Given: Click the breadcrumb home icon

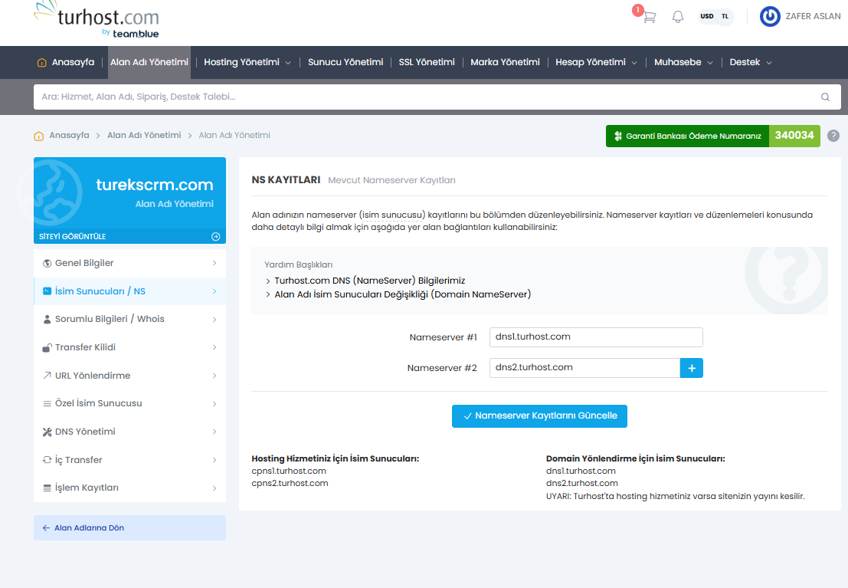Looking at the screenshot, I should 39,136.
